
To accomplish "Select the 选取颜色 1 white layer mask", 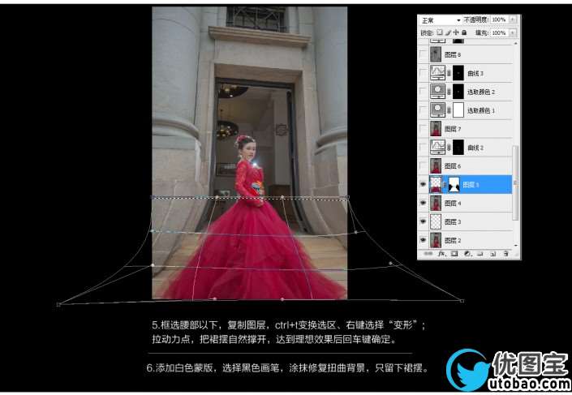I will click(x=458, y=110).
